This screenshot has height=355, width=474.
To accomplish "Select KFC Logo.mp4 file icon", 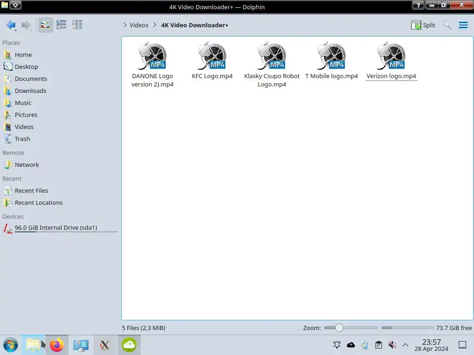I will coord(212,56).
